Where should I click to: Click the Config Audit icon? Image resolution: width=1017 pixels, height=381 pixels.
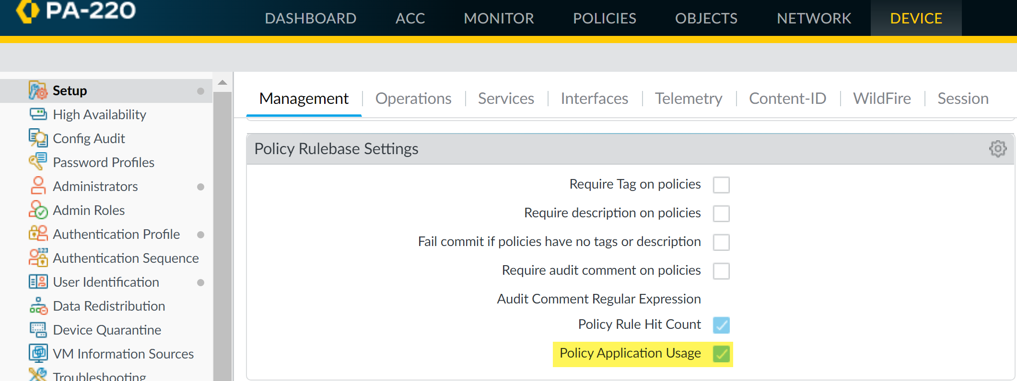[38, 138]
